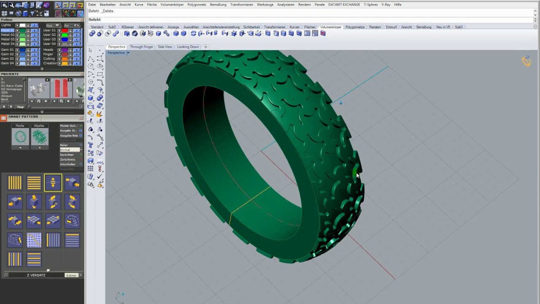The height and width of the screenshot is (304, 540).
Task: Select the cube with side arrows icon in top row
Action: [72, 183]
